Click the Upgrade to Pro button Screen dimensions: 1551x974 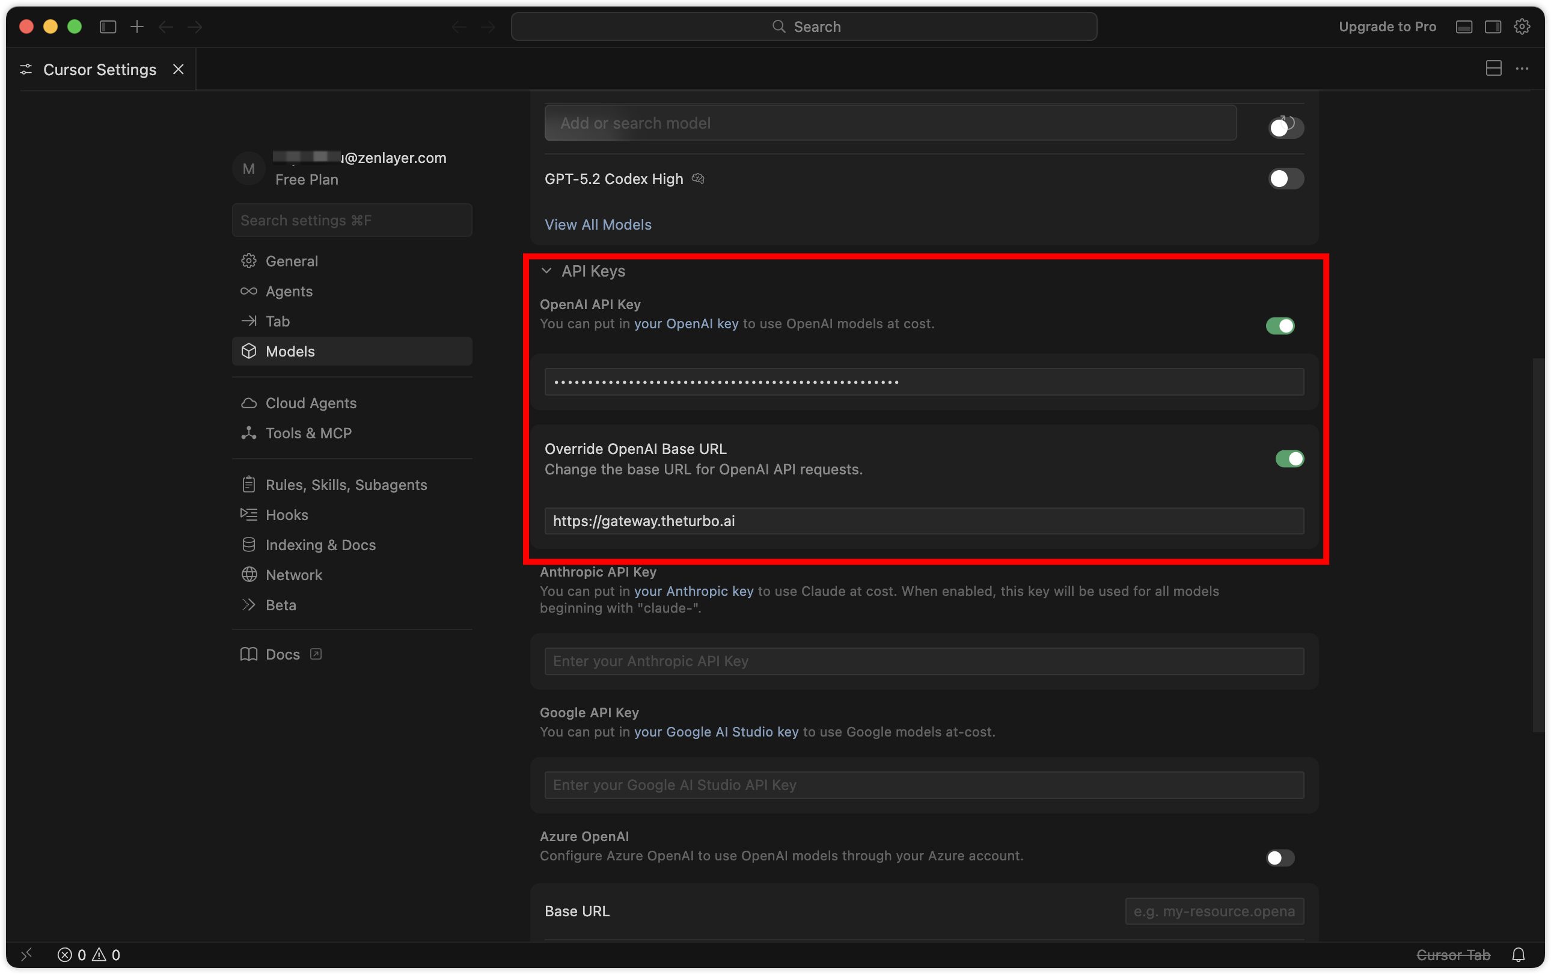[1387, 26]
